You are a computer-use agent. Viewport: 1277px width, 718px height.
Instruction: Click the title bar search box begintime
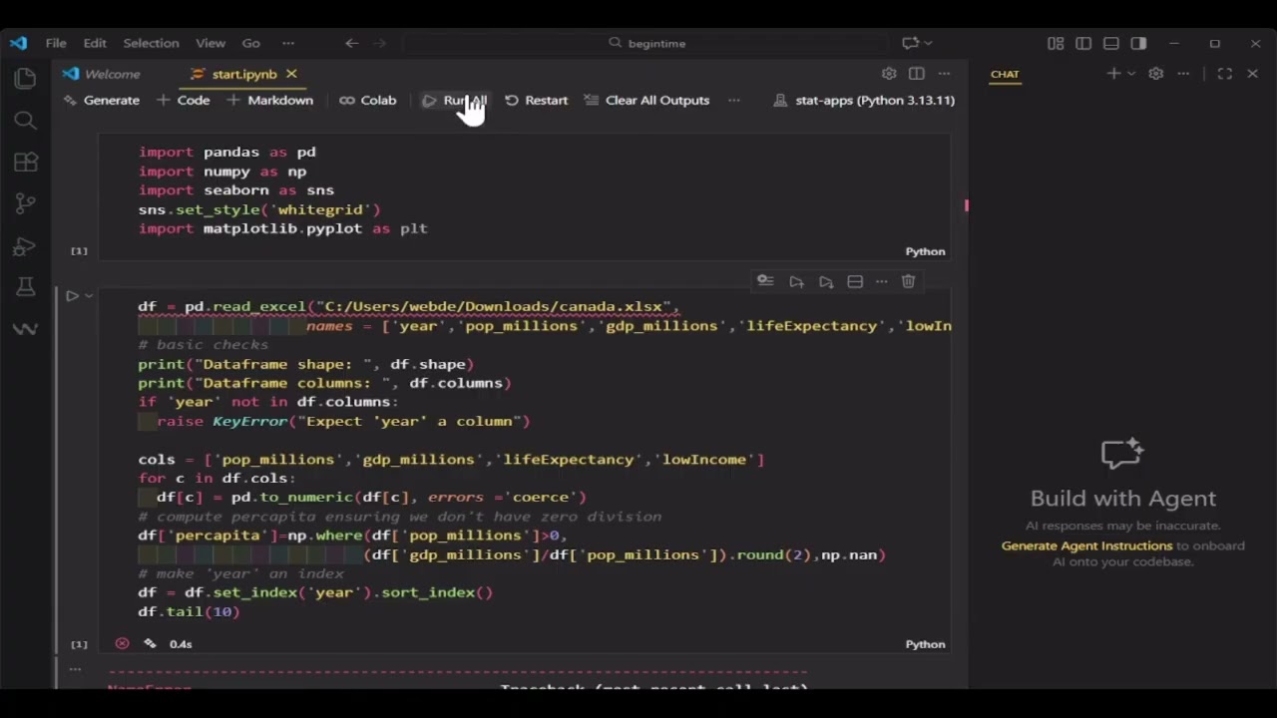[645, 43]
